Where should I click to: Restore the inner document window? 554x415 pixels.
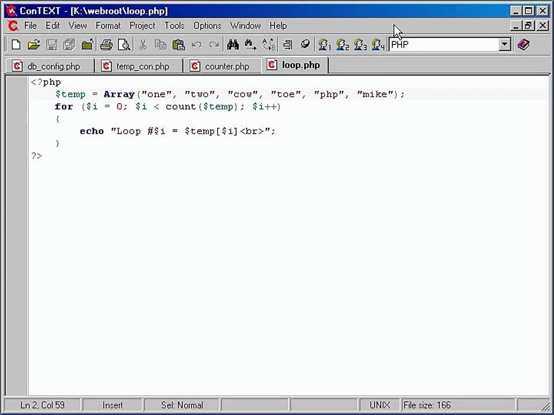pyautogui.click(x=528, y=25)
